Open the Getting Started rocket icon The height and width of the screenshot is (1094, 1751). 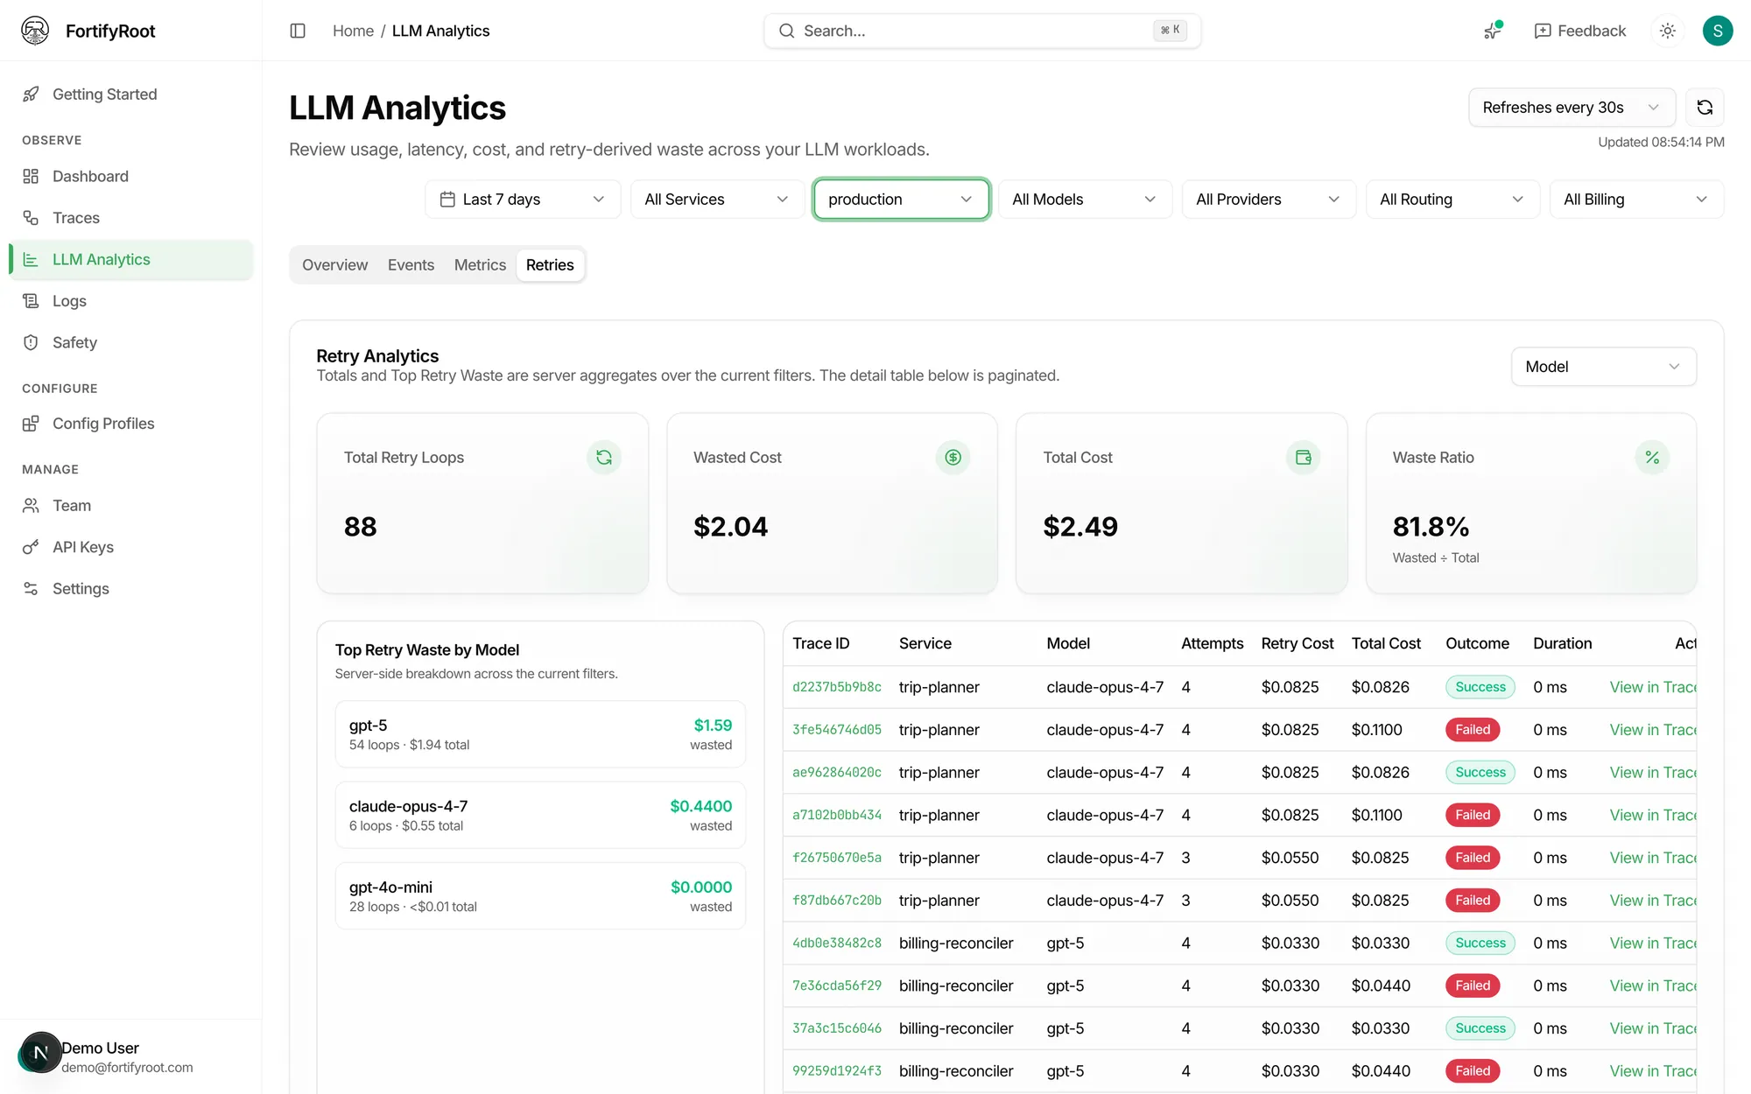point(31,95)
